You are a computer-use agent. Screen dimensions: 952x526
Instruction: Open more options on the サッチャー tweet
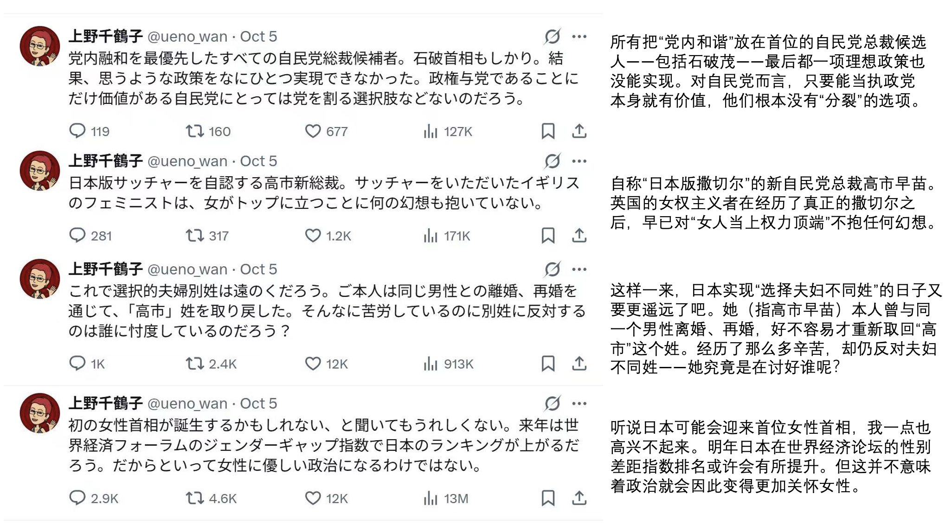click(579, 161)
